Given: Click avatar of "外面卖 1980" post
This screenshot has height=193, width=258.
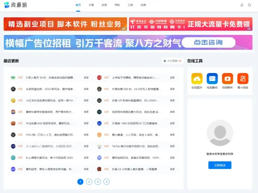Looking at the screenshot, I should [x=99, y=123].
